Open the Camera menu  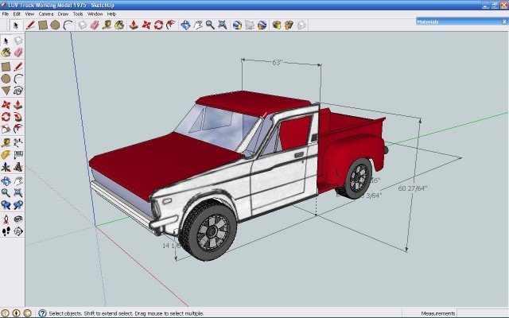pyautogui.click(x=46, y=14)
